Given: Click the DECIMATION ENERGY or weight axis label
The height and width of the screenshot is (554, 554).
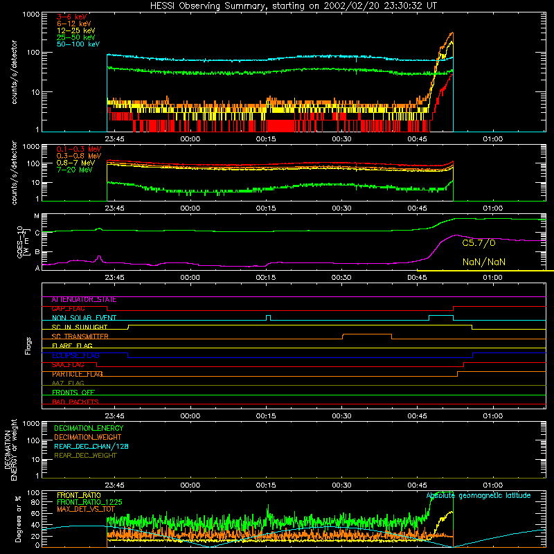Looking at the screenshot, I should (x=11, y=449).
